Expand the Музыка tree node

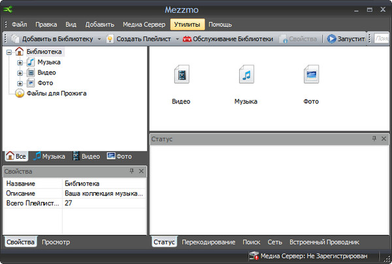tap(20, 63)
